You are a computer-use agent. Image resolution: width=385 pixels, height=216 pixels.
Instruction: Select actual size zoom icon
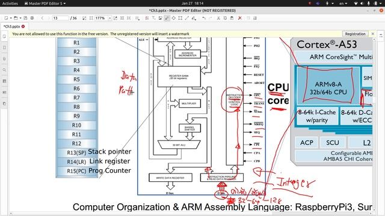click(x=91, y=18)
